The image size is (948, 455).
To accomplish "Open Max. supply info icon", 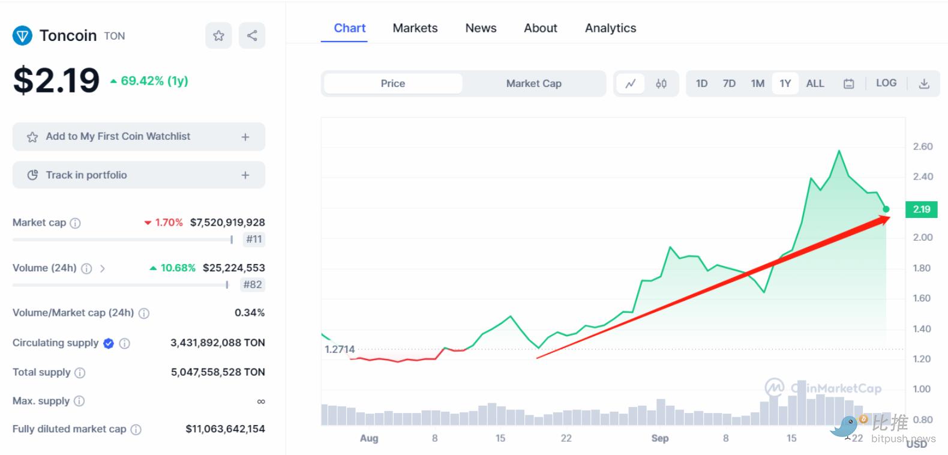I will 79,401.
